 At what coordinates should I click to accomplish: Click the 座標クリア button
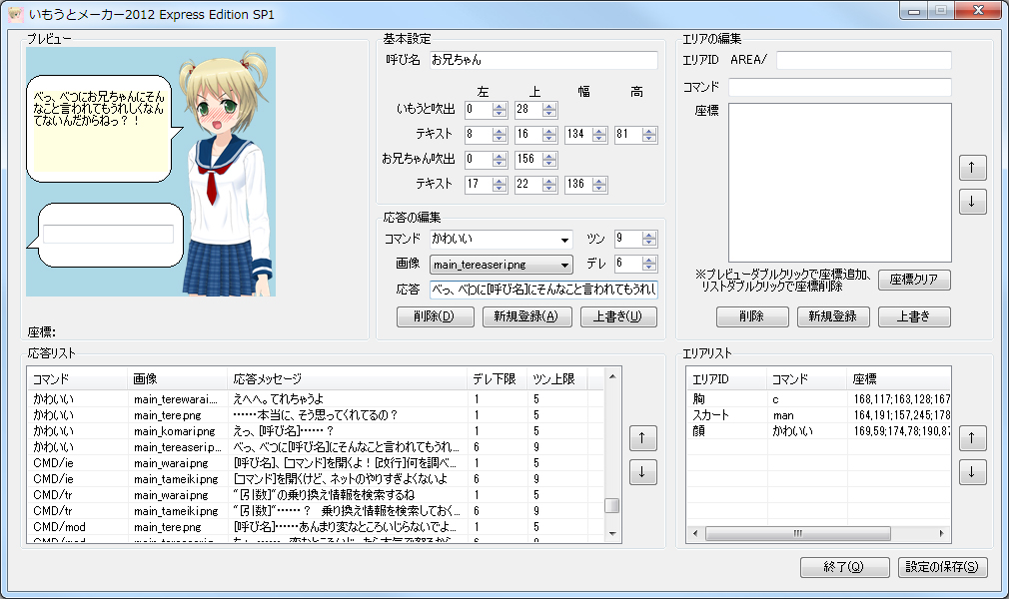tap(916, 281)
